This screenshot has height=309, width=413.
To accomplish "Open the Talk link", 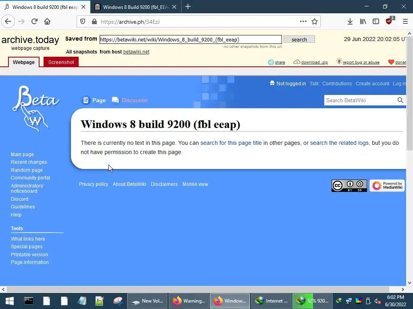I will [x=314, y=84].
